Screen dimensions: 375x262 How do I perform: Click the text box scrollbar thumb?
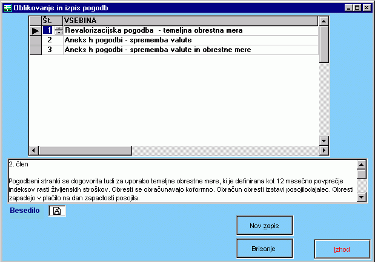pyautogui.click(x=361, y=174)
